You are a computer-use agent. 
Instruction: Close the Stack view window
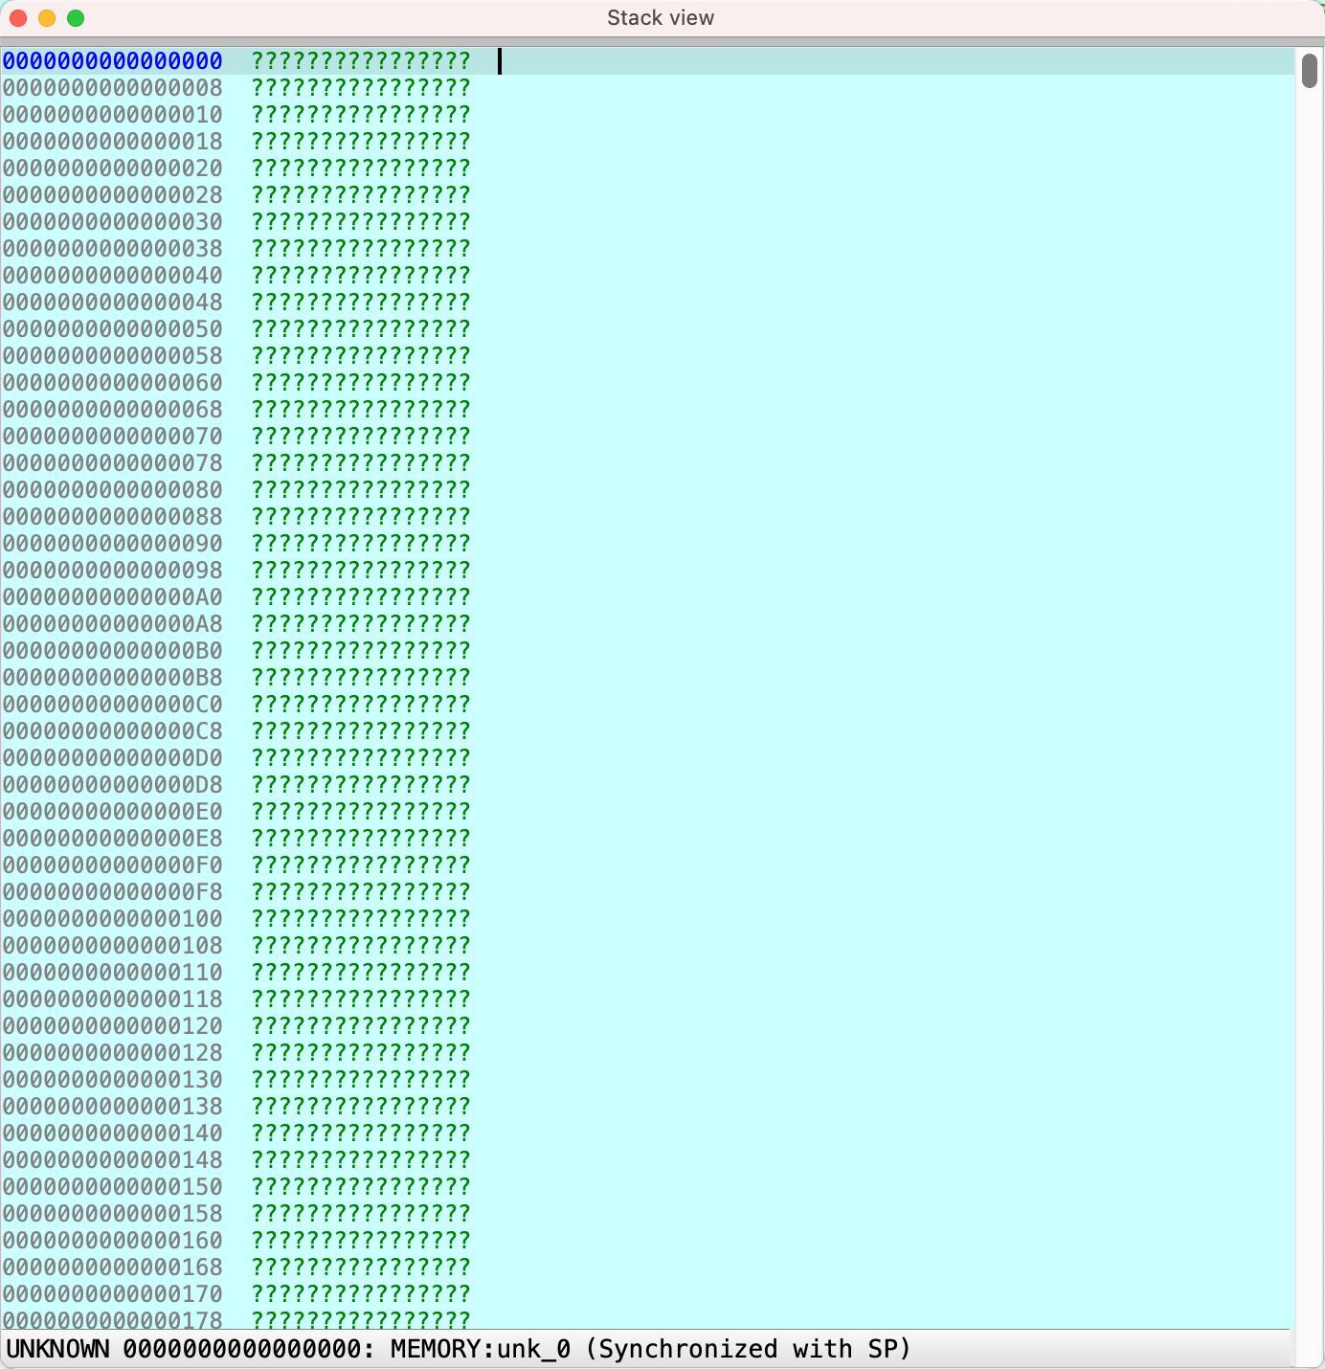coord(18,18)
